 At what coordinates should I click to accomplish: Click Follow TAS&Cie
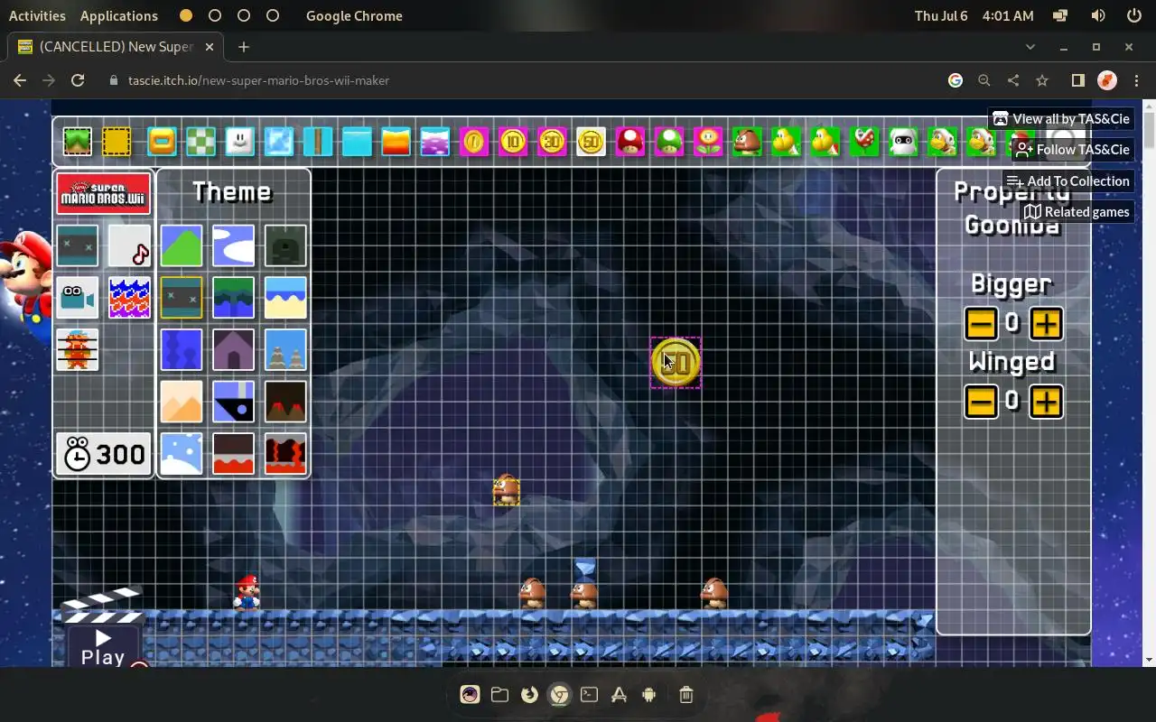pyautogui.click(x=1072, y=149)
